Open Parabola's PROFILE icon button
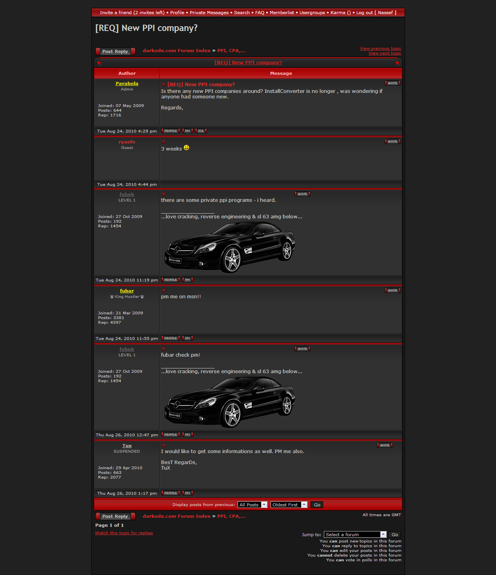496x575 pixels. (171, 131)
